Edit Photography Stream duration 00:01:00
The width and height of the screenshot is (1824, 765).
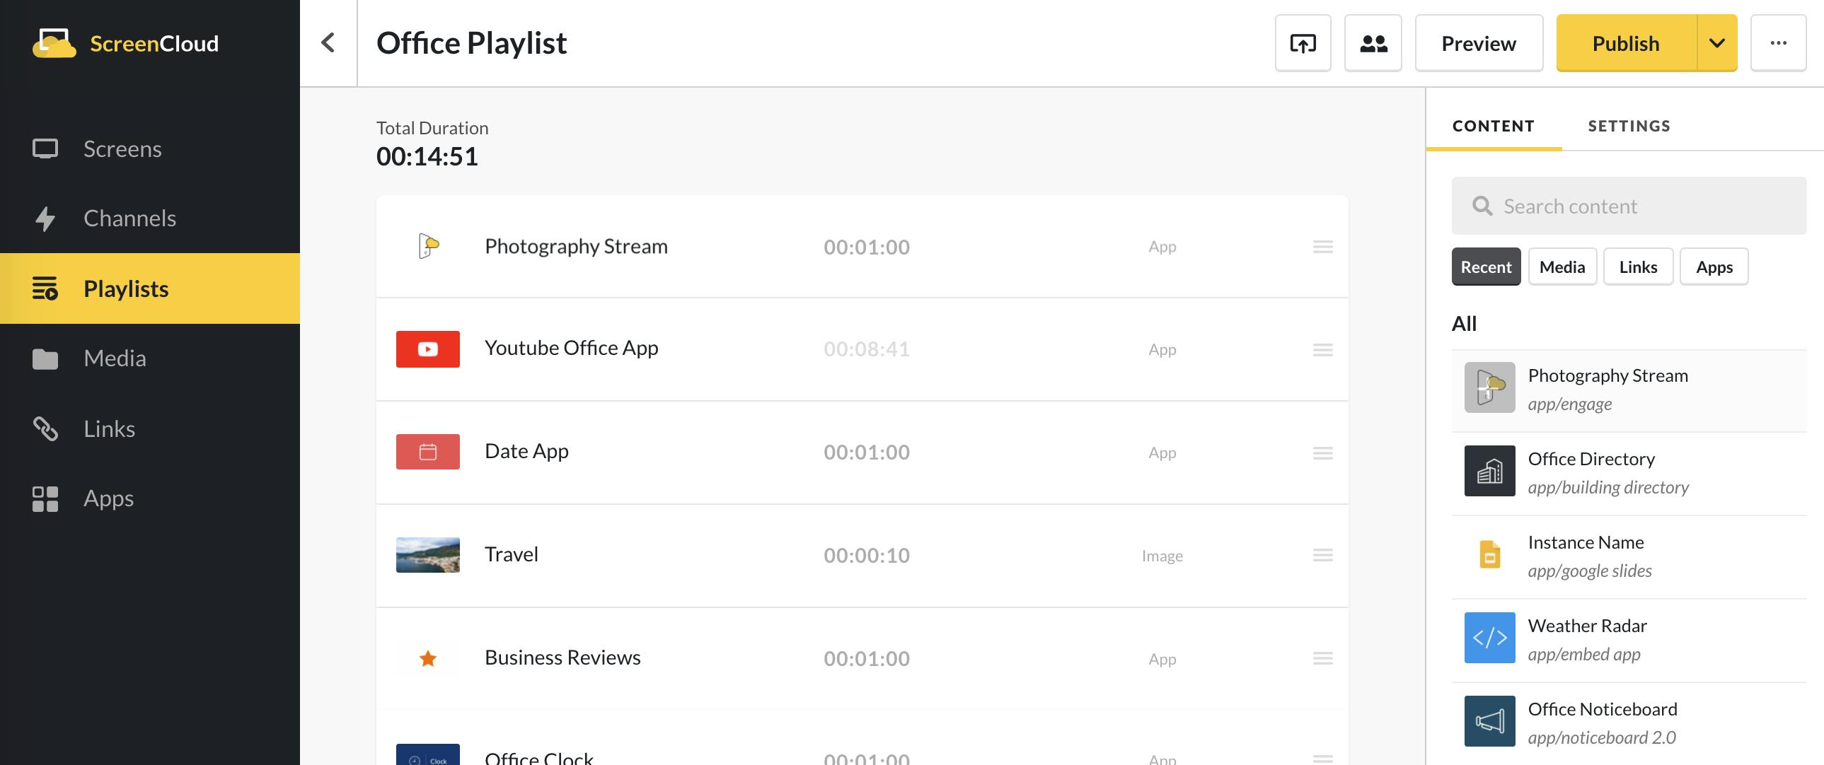click(866, 247)
